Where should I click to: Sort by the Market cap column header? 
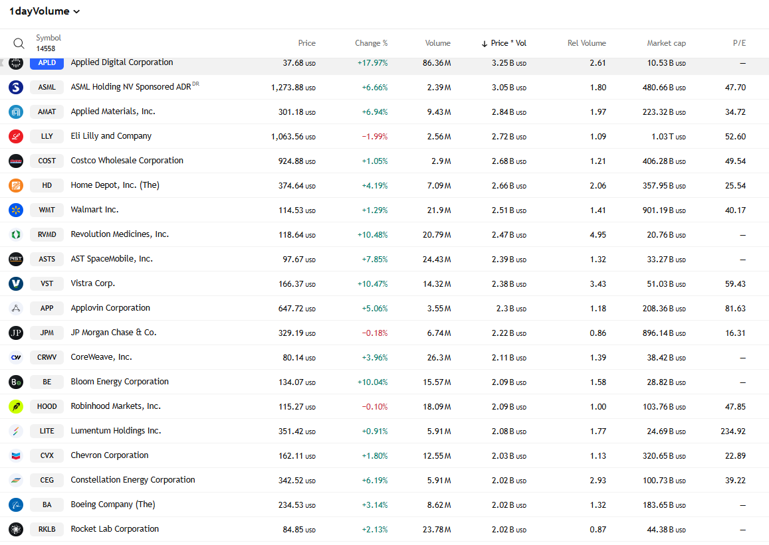coord(666,43)
